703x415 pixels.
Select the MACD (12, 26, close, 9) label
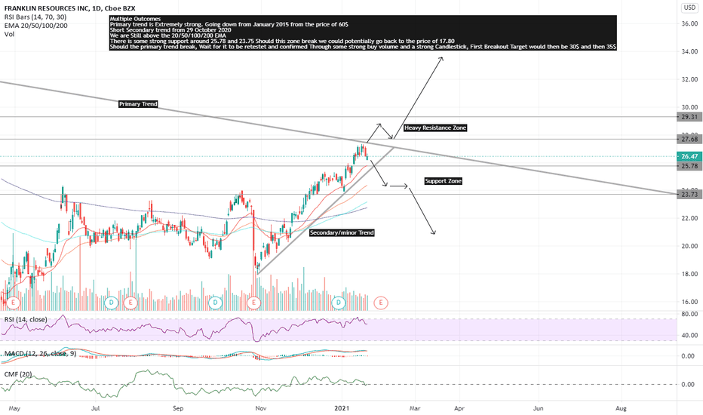[x=40, y=354]
